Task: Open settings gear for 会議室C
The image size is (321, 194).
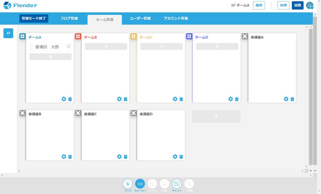Action: [119, 157]
